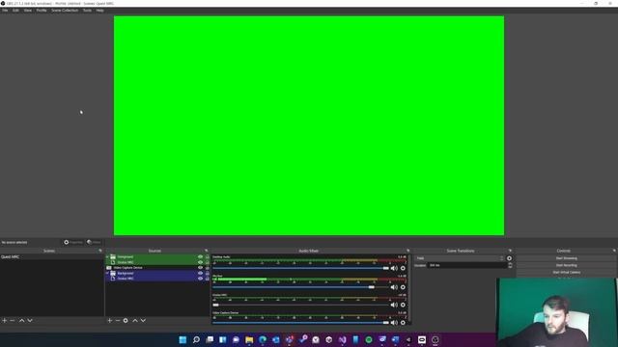Click the OBS Studio taskbar icon
The width and height of the screenshot is (618, 347).
[x=435, y=339]
